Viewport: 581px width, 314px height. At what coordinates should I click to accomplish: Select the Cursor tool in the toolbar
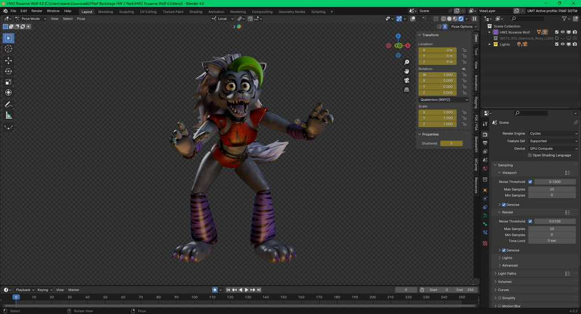click(9, 49)
